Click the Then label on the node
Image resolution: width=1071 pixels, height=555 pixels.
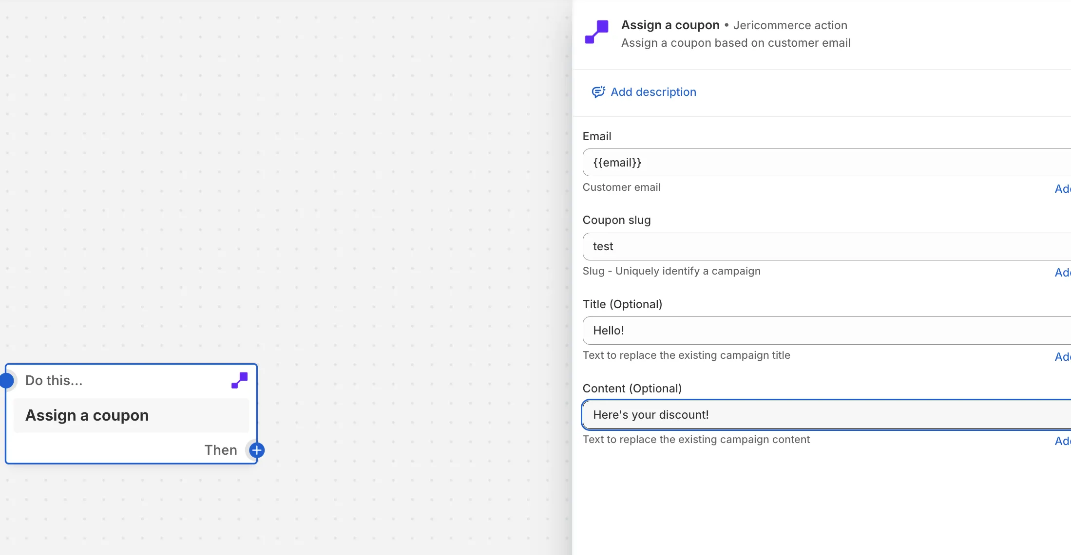click(220, 450)
